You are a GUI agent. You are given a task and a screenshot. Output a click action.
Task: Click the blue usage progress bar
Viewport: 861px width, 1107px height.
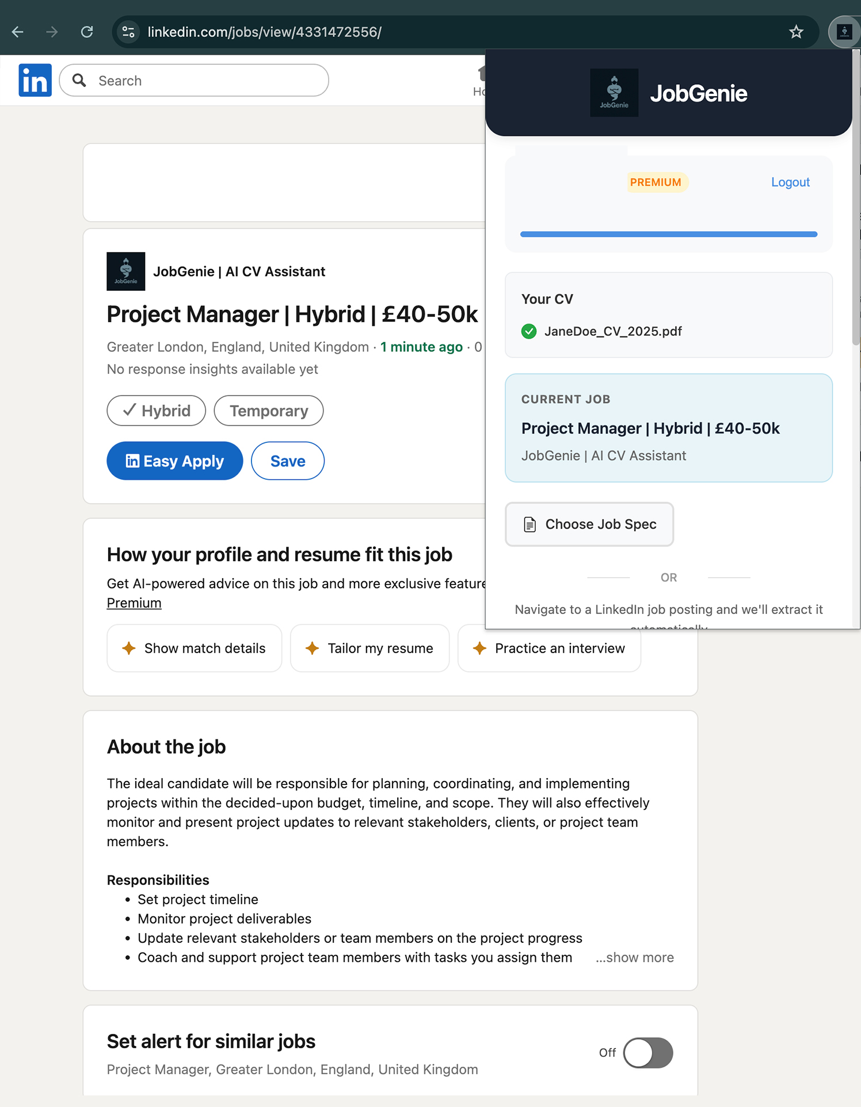pyautogui.click(x=669, y=234)
